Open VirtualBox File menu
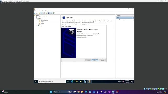 2,3
